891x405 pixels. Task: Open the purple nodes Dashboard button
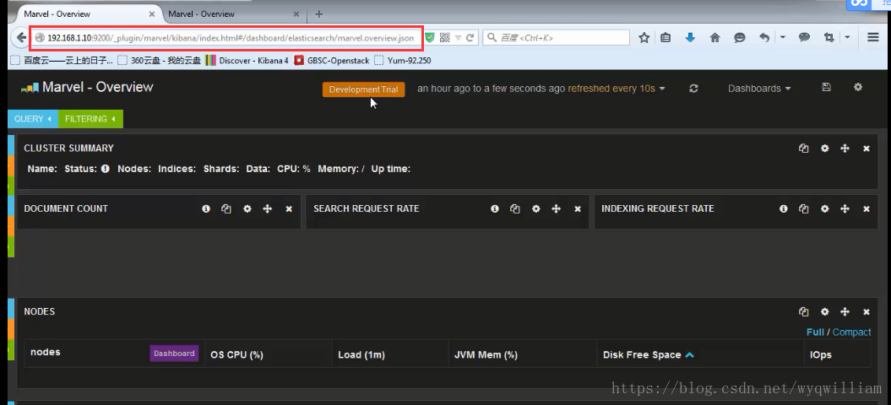click(x=175, y=354)
